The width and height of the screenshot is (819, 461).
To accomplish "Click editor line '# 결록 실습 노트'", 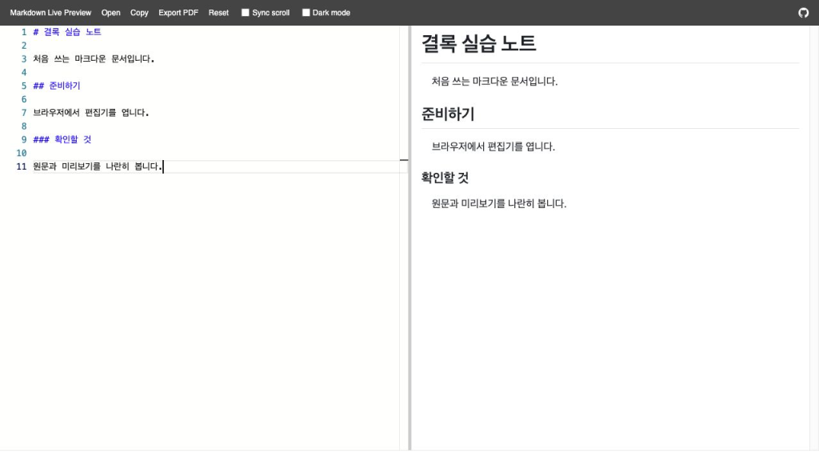I will [67, 32].
